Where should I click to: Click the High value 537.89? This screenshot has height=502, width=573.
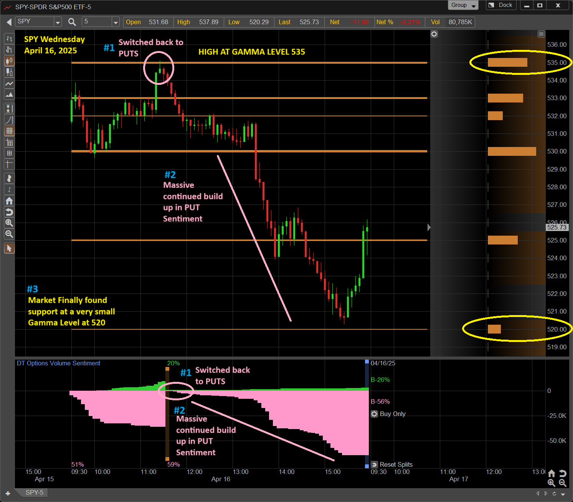click(209, 22)
